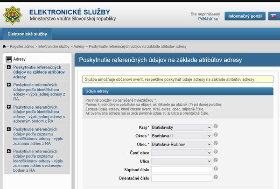Click the Súpisné číslo input field
The width and height of the screenshot is (280, 189).
coord(182,169)
